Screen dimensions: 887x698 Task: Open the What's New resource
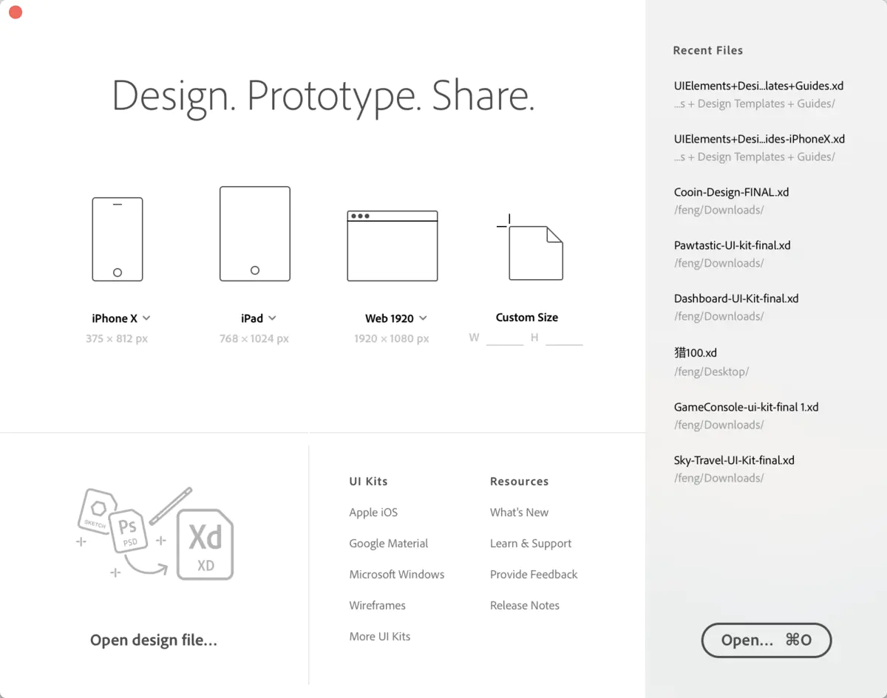(x=520, y=513)
